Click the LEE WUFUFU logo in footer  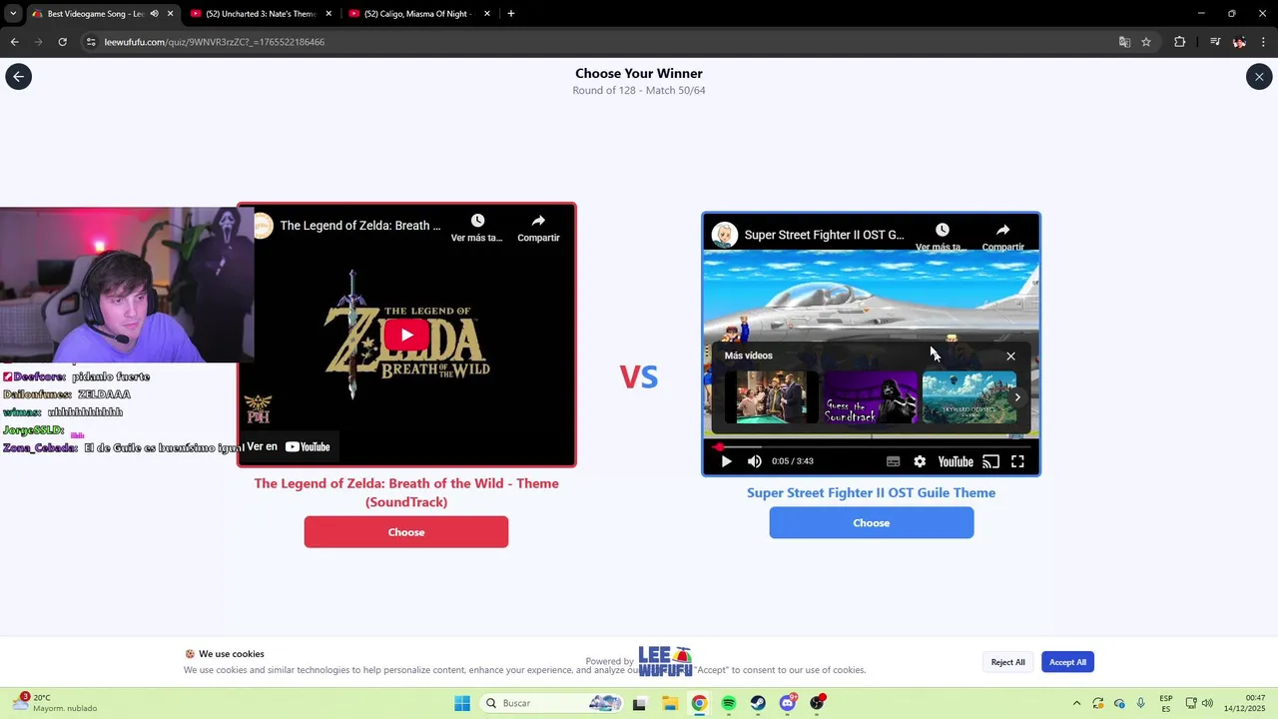665,661
